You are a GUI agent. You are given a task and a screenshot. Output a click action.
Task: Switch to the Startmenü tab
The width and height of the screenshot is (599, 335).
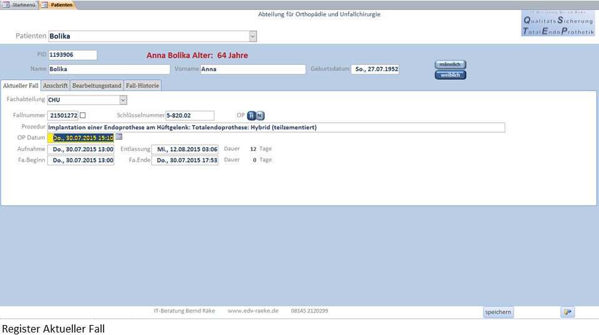click(x=19, y=5)
